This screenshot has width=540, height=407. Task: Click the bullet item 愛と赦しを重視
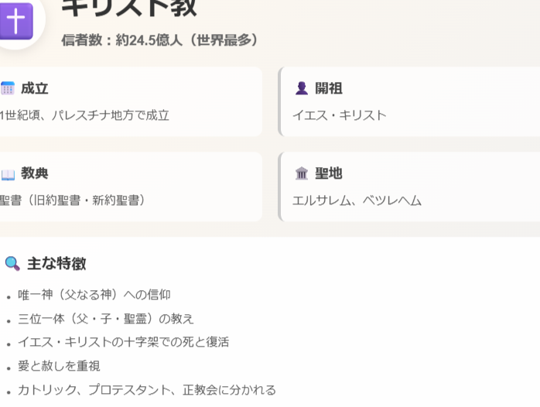tap(59, 366)
